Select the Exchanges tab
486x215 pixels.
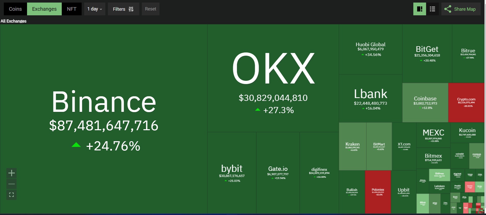44,9
